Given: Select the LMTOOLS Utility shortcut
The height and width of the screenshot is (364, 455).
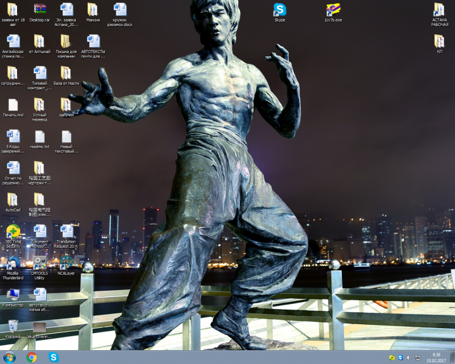Looking at the screenshot, I should [x=39, y=268].
